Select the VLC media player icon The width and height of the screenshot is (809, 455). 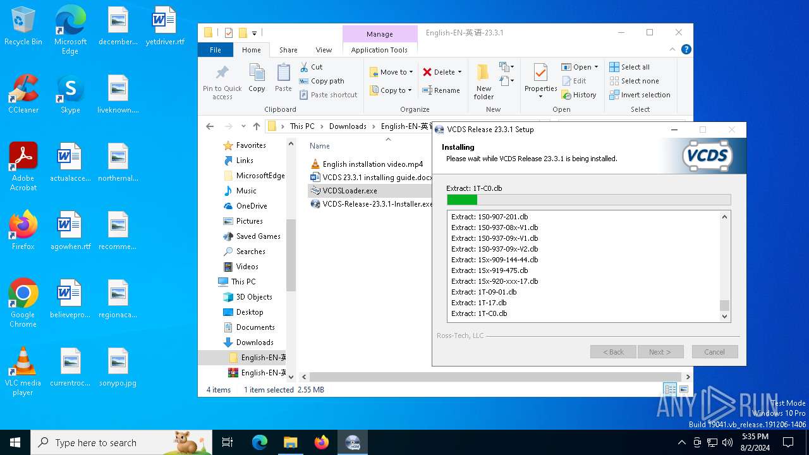(x=23, y=372)
